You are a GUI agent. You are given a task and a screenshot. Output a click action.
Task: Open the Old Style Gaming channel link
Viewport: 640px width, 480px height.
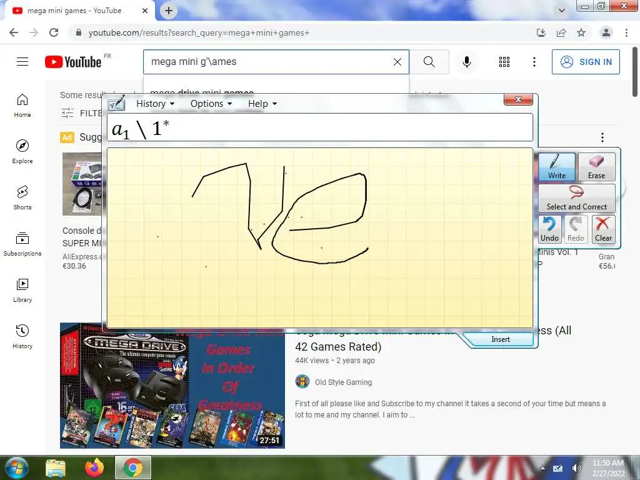coord(343,382)
